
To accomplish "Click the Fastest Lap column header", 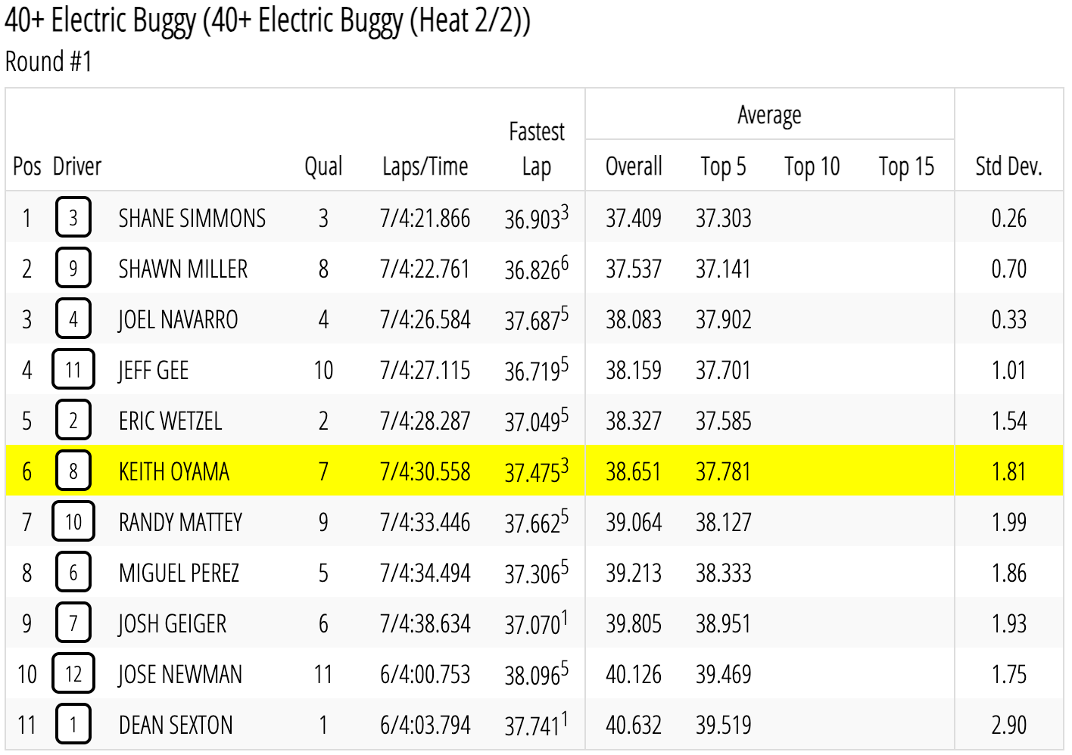I will 537,149.
